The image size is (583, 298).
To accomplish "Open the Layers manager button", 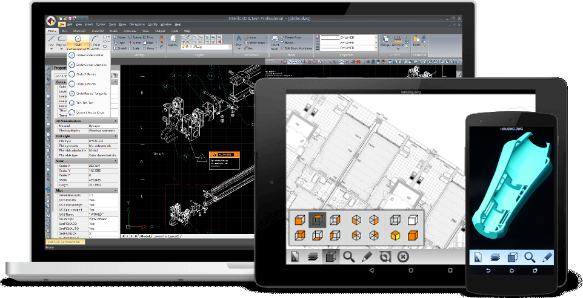I will click(x=173, y=42).
